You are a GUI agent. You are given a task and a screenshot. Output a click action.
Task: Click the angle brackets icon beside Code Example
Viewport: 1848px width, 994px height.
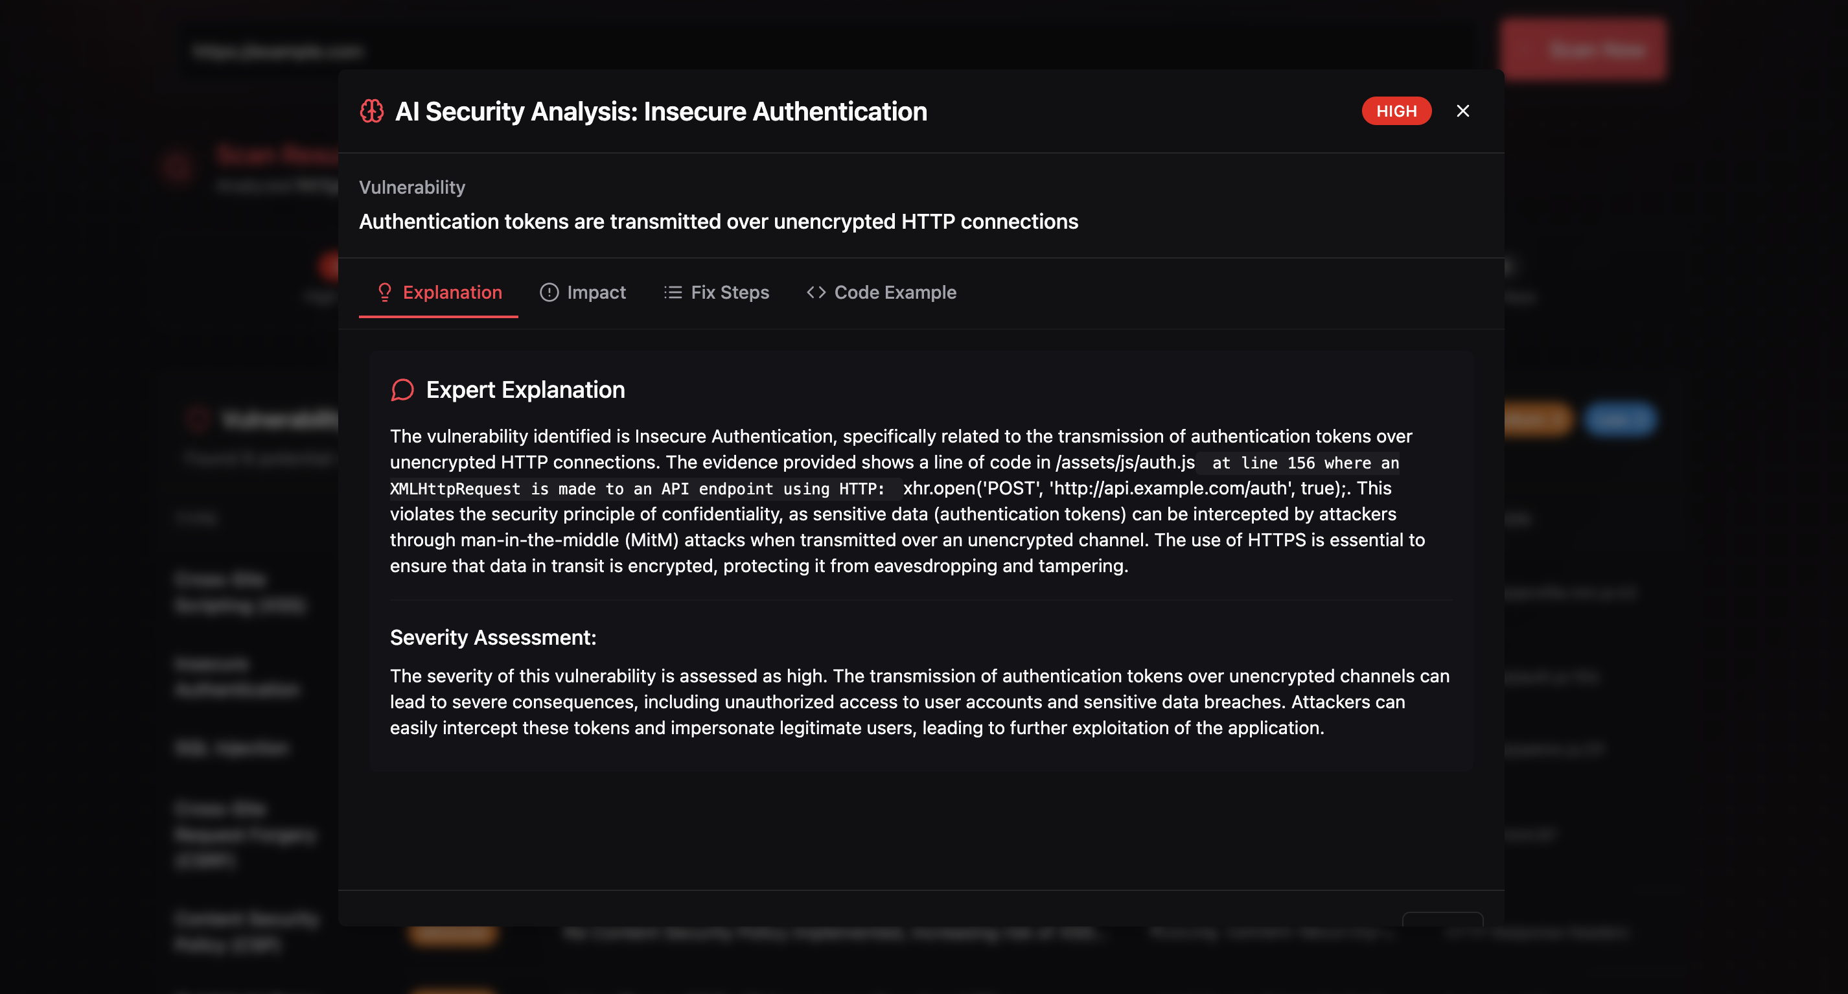pos(816,292)
